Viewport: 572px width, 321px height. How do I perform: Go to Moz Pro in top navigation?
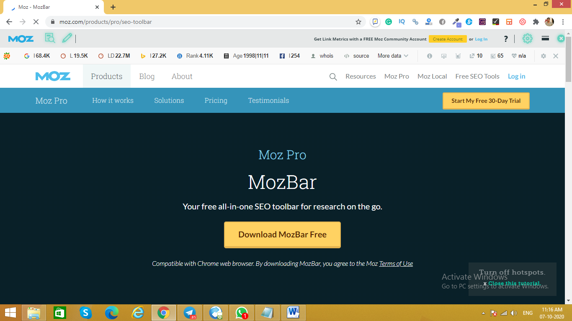tap(397, 76)
